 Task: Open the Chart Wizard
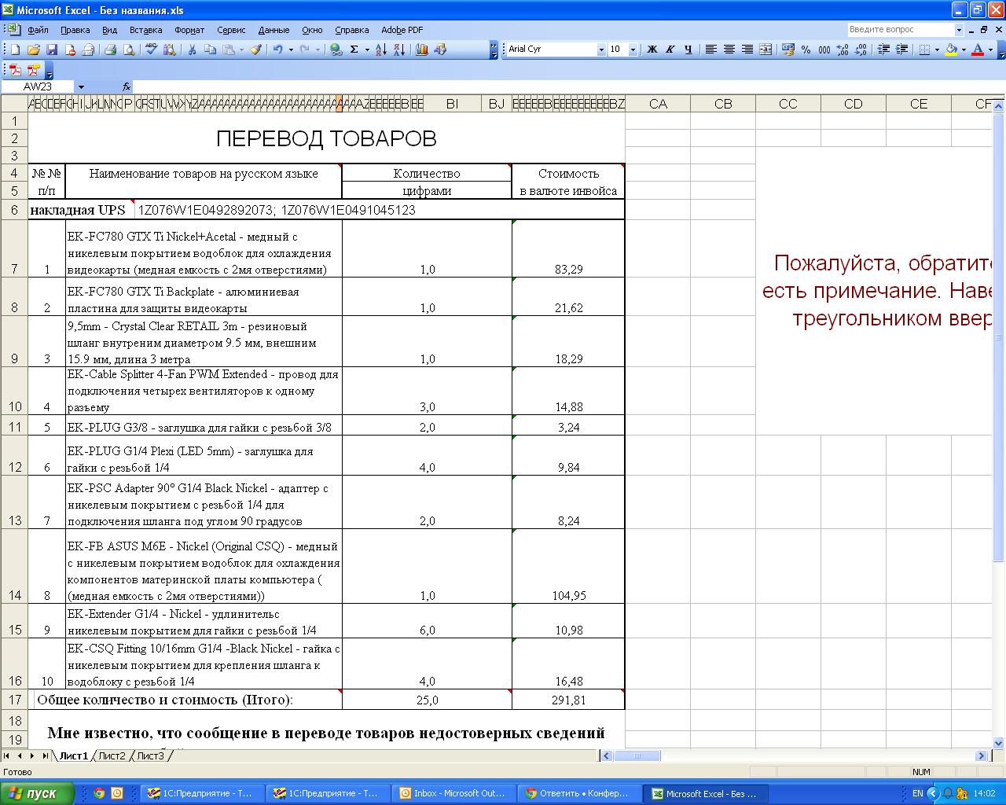pos(422,50)
